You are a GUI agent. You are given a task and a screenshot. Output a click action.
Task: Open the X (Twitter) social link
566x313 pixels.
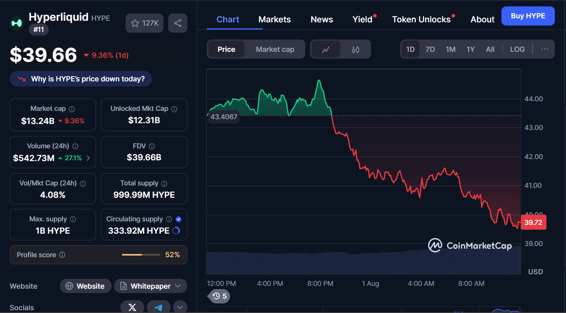[132, 307]
